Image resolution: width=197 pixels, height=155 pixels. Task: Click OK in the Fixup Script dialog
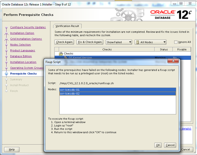(x=158, y=145)
